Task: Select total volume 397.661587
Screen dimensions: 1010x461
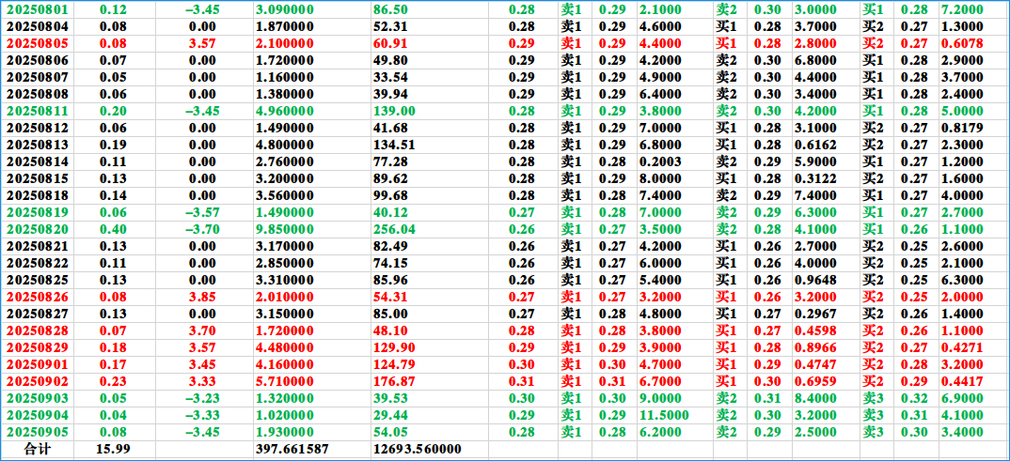Action: (x=292, y=449)
